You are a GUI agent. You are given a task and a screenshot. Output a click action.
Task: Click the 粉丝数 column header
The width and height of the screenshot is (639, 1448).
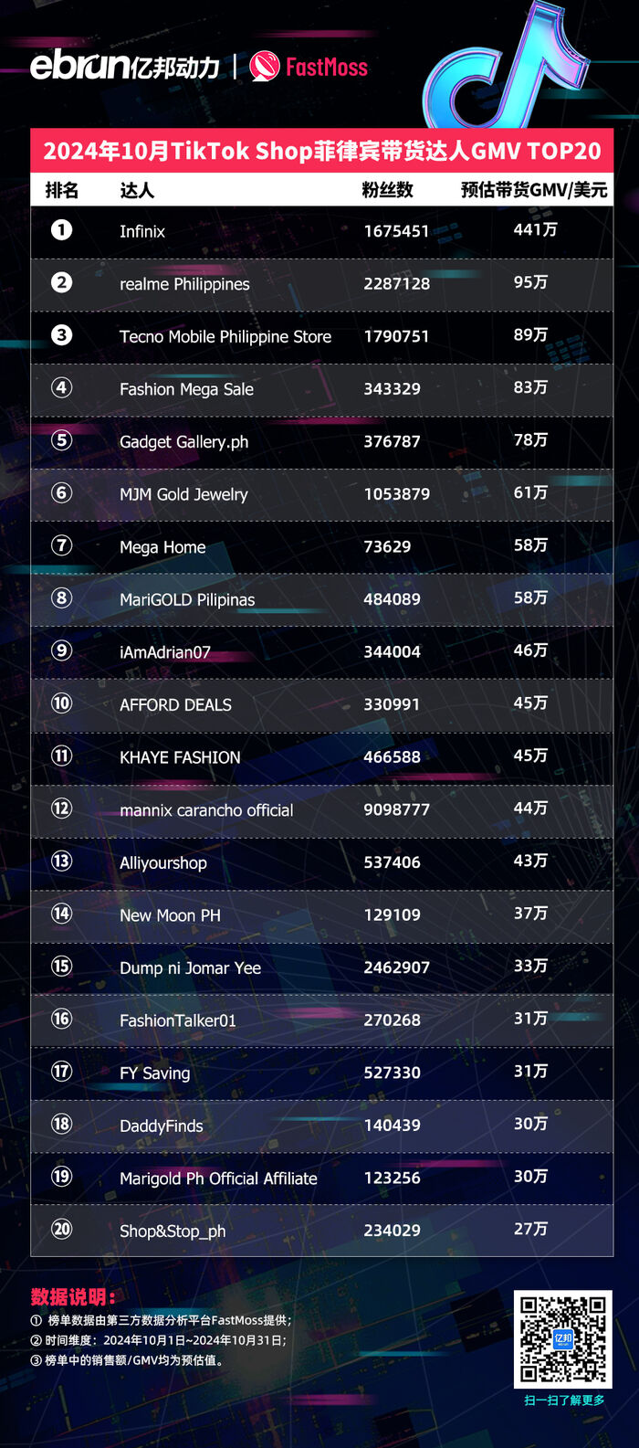click(387, 190)
